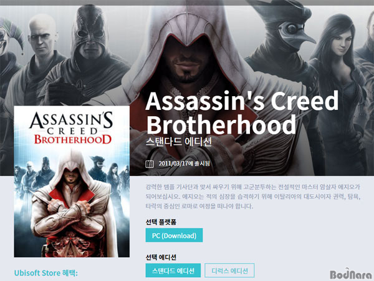Click the game description paragraph
Screen dimensions: 374x281
point(253,197)
